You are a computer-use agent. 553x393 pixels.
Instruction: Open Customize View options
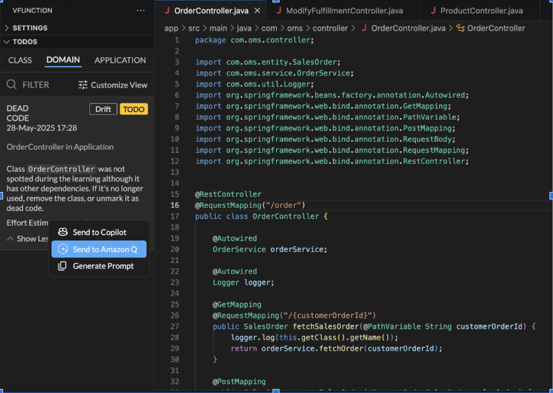click(113, 85)
